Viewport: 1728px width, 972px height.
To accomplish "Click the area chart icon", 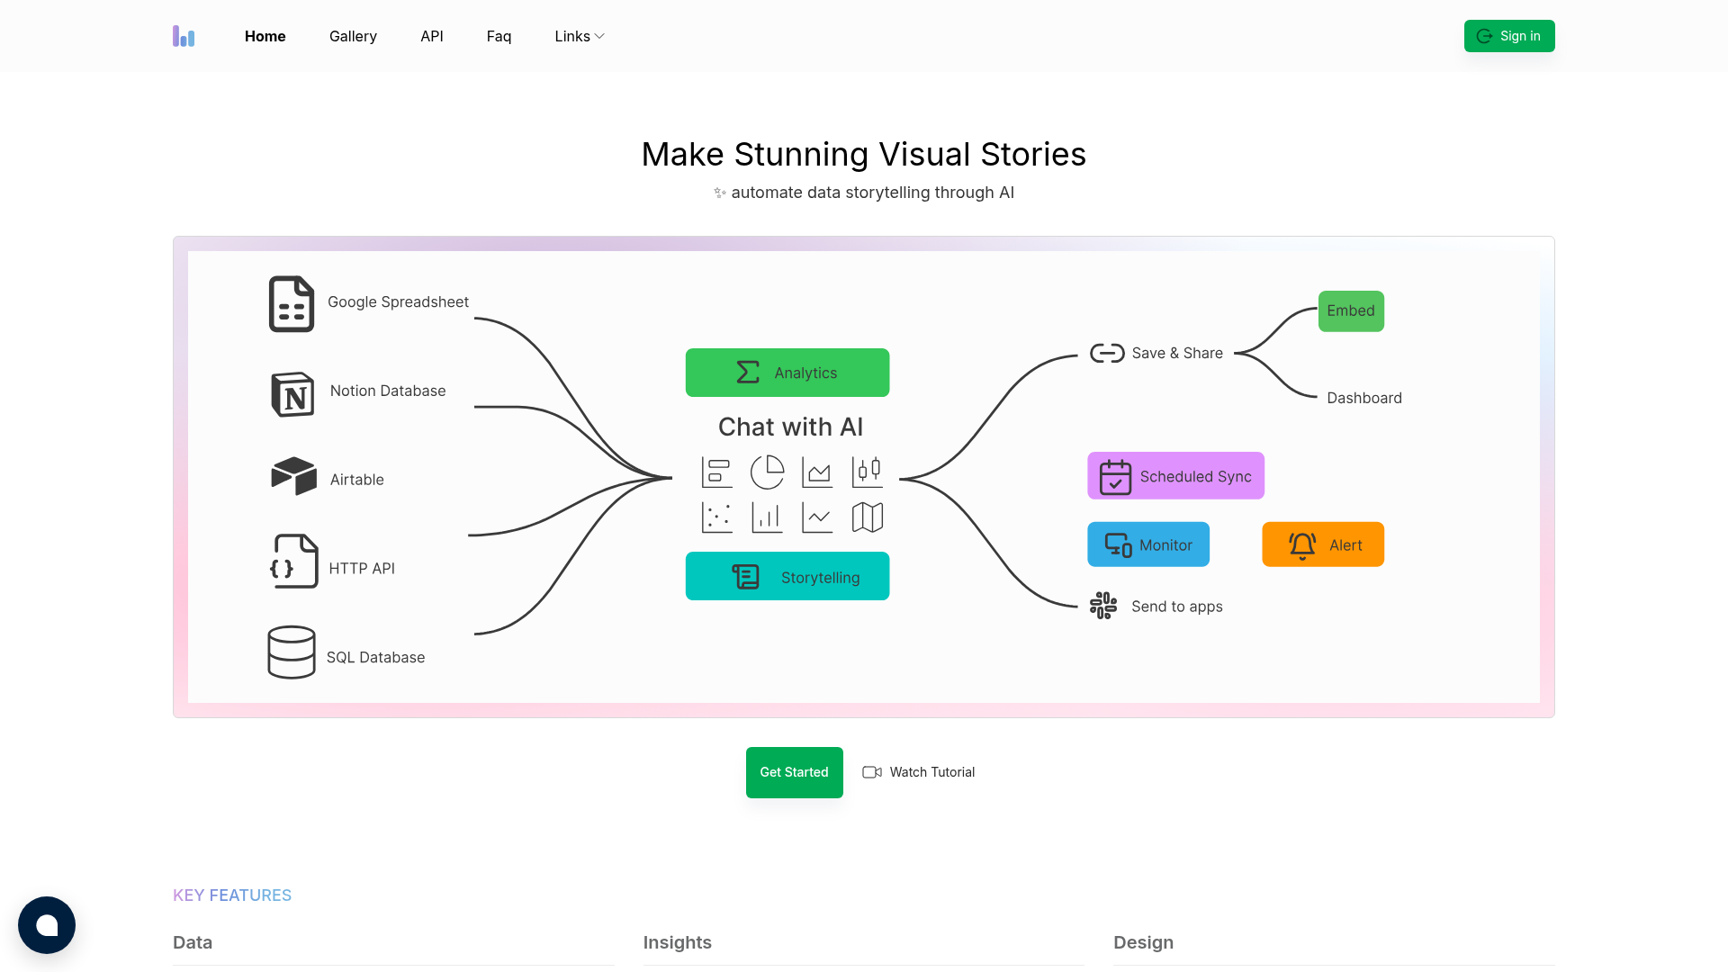I will [x=817, y=472].
